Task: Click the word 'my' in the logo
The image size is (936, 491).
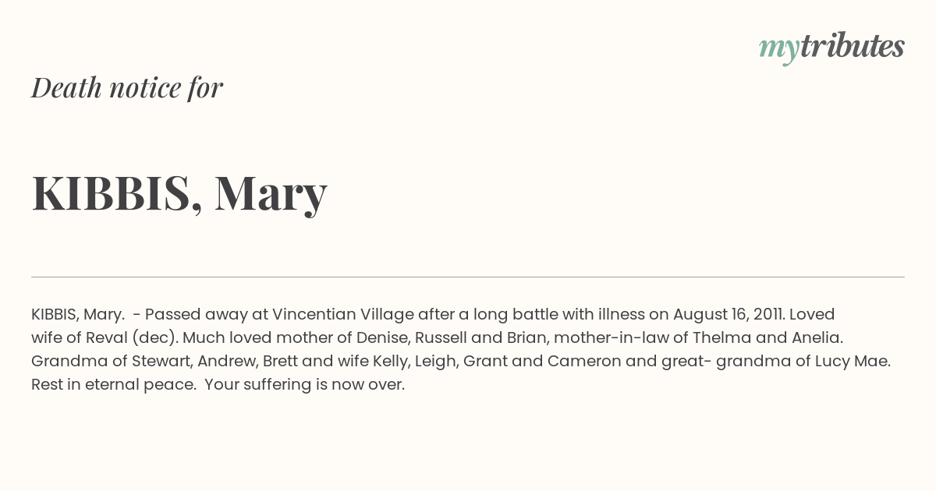Action: tap(779, 50)
